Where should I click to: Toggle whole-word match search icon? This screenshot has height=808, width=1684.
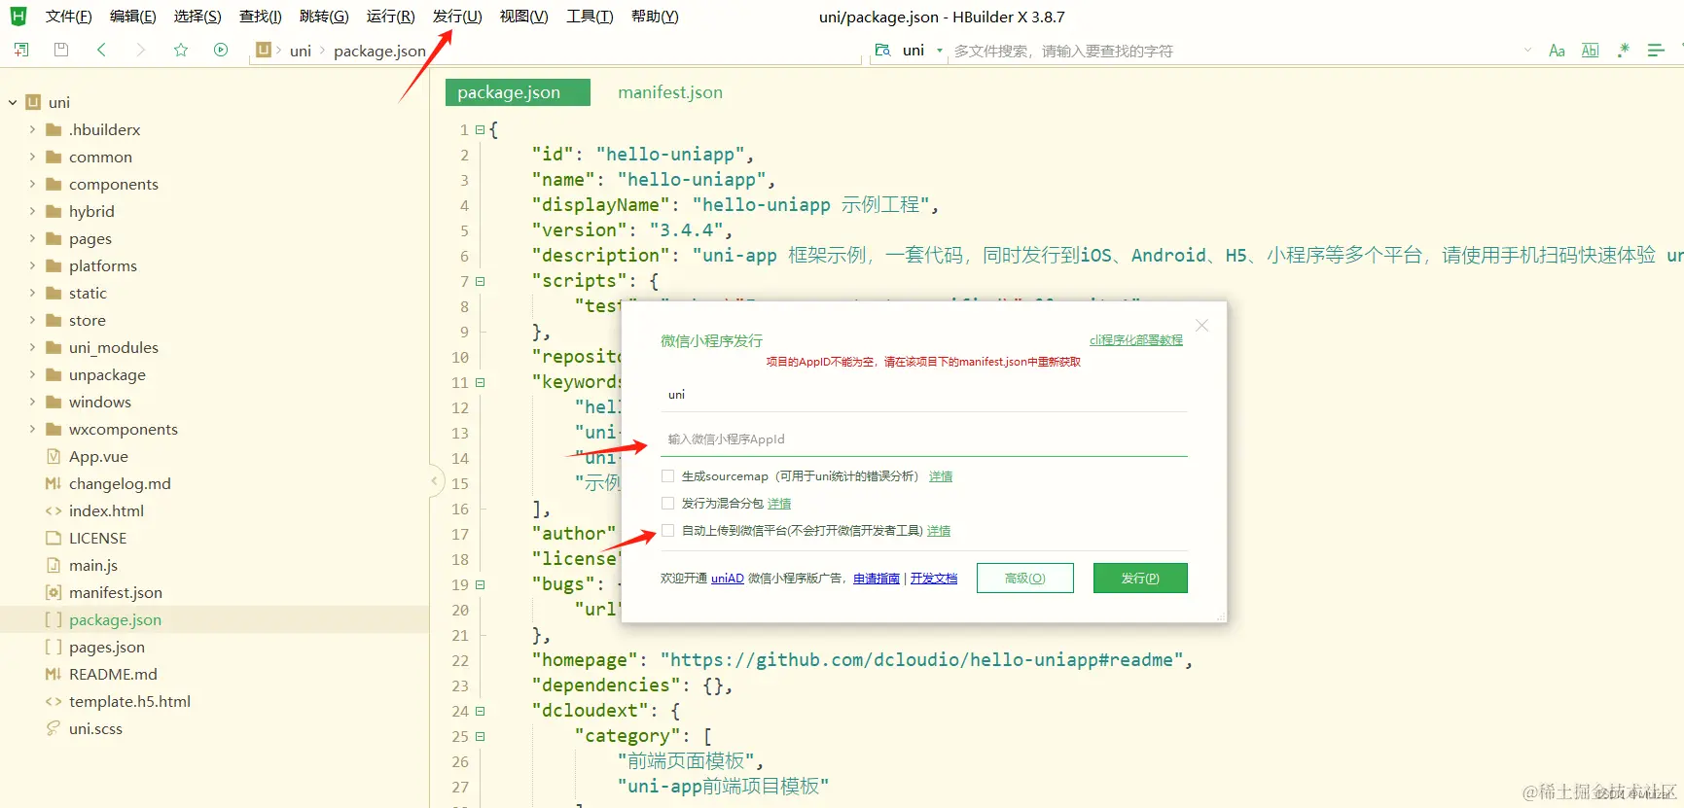click(1590, 51)
